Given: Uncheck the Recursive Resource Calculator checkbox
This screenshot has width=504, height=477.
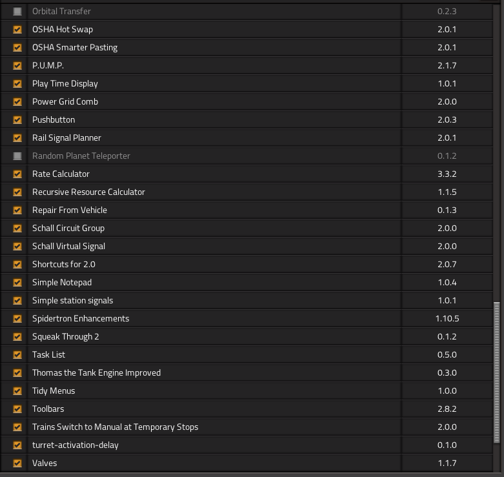Looking at the screenshot, I should (x=17, y=192).
